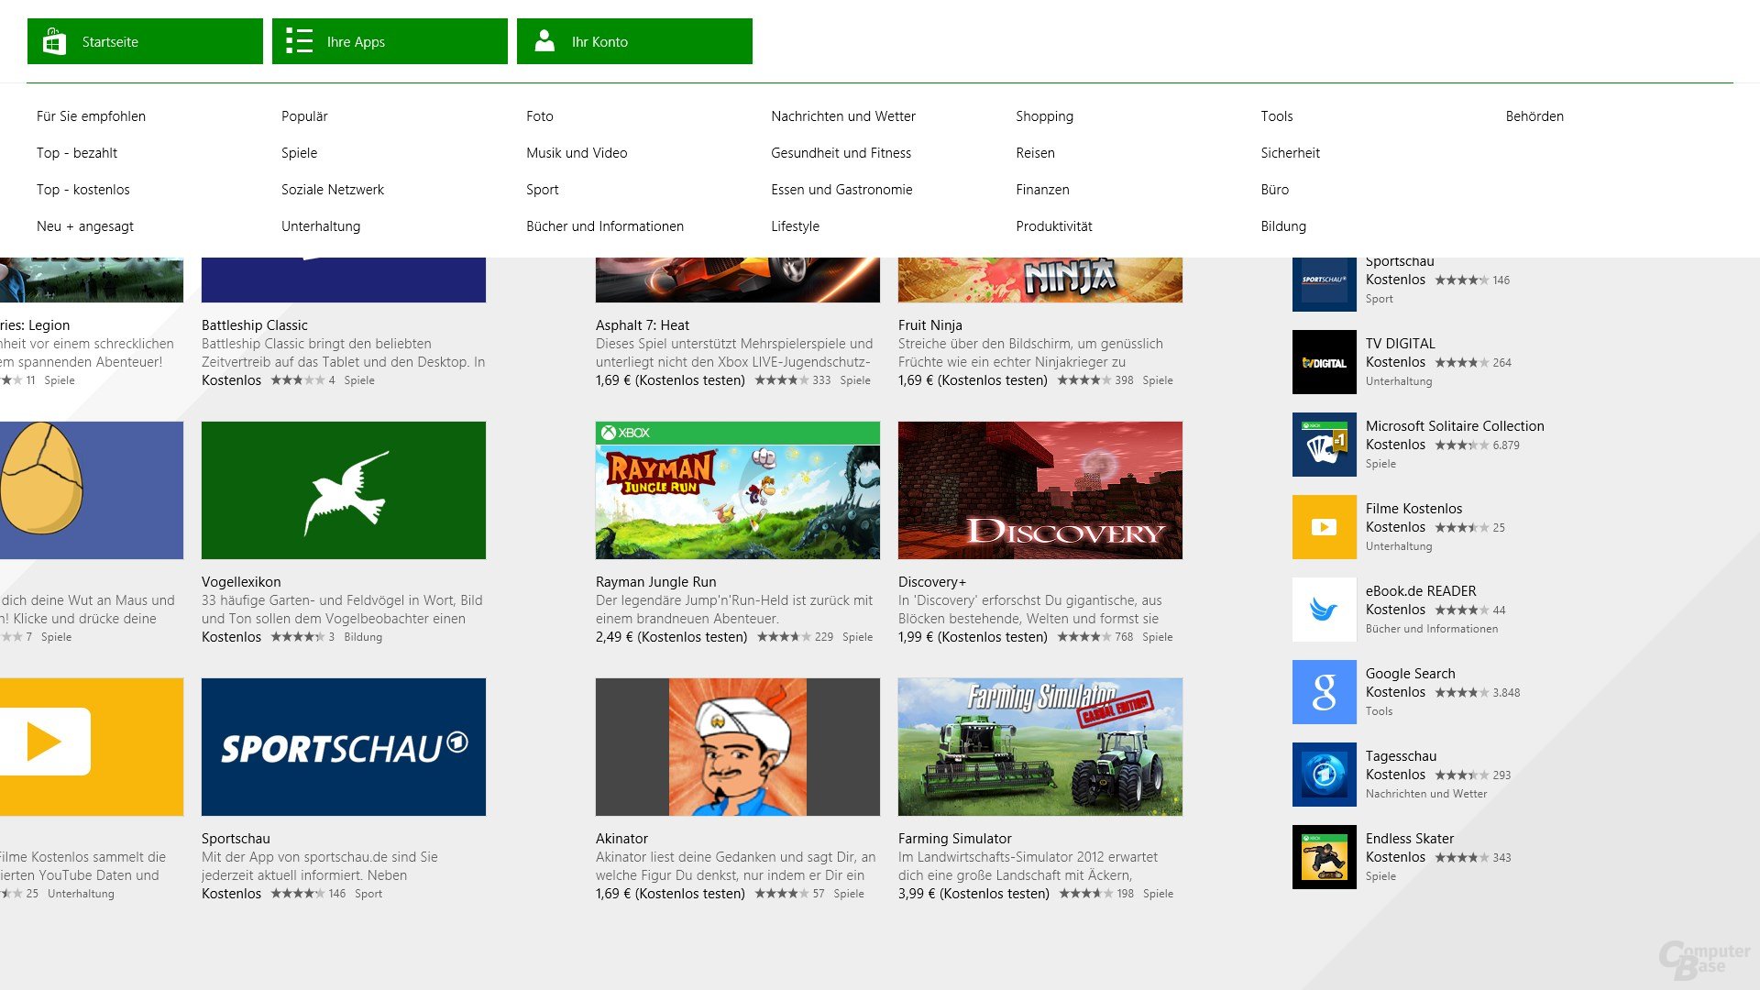This screenshot has height=990, width=1760.
Task: Select the Lifestyle category
Action: click(796, 226)
